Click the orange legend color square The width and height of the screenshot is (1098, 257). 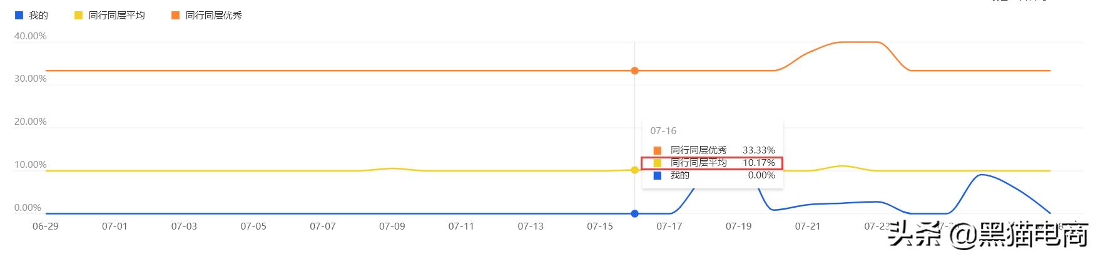click(x=175, y=15)
